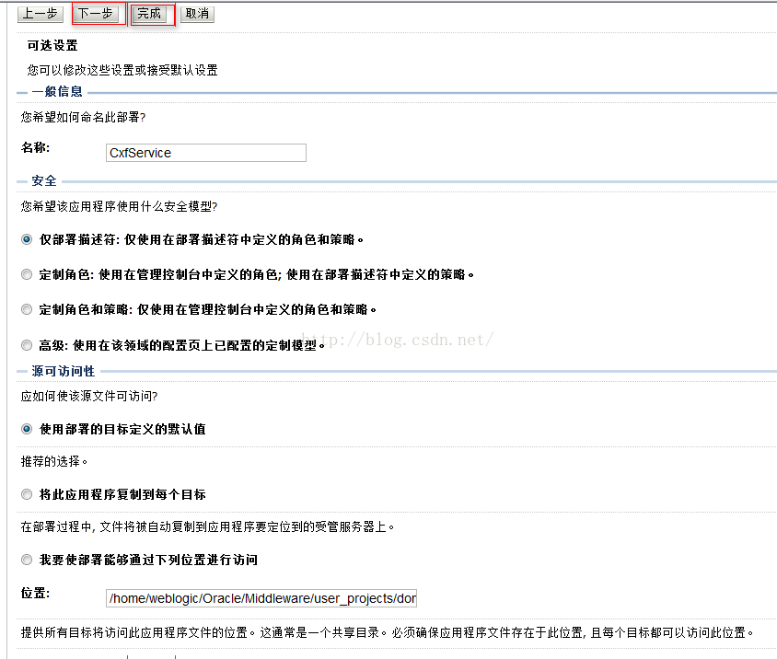This screenshot has width=777, height=659.
Task: Edit the 位置 path input field
Action: [x=261, y=598]
